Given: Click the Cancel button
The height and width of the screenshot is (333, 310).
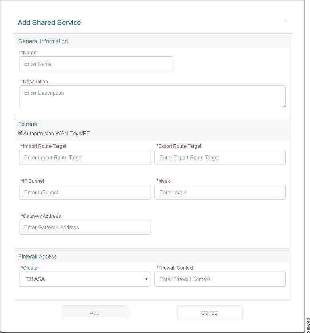Looking at the screenshot, I should [210, 313].
